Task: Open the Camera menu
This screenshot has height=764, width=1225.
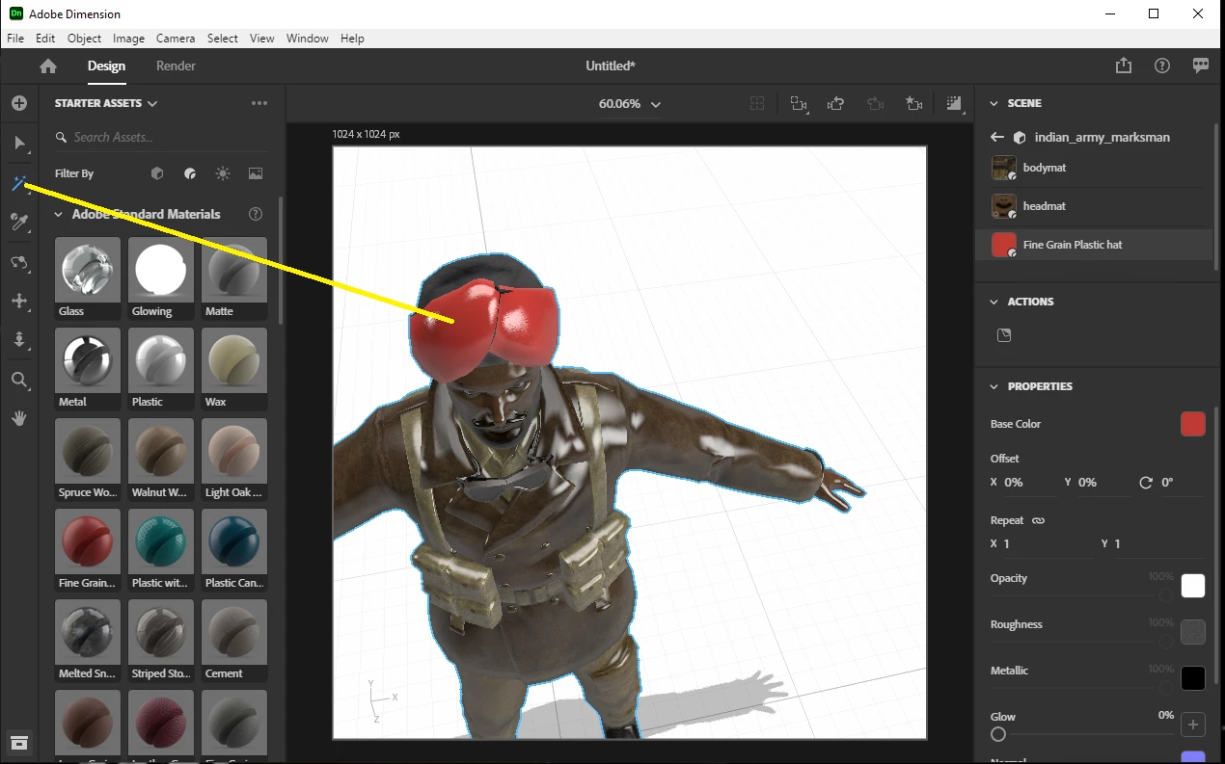Action: [176, 39]
